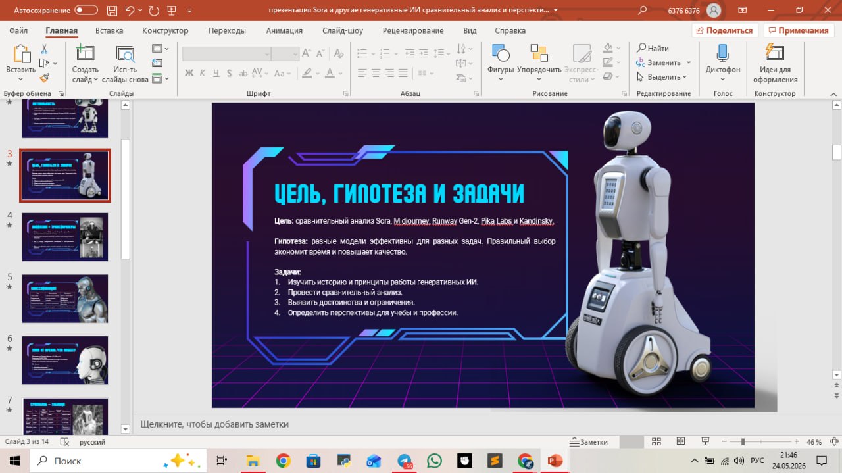
Task: Click the notes field Щелкните, чтобы добавить заметки
Action: [x=214, y=424]
